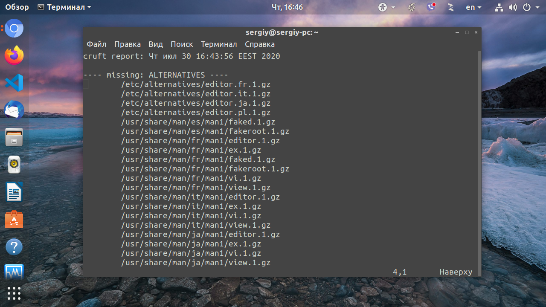This screenshot has height=307, width=546.
Task: Open Chromium from the dock
Action: tap(14, 29)
